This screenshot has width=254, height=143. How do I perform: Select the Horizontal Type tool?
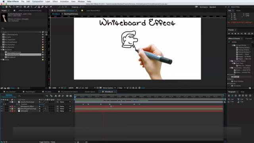click(32, 7)
